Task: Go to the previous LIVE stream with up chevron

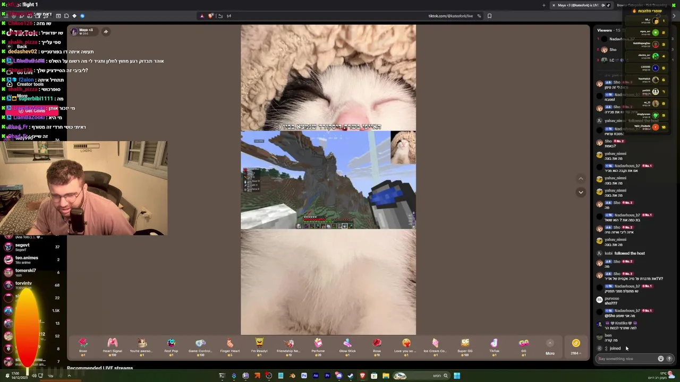Action: coord(581,179)
